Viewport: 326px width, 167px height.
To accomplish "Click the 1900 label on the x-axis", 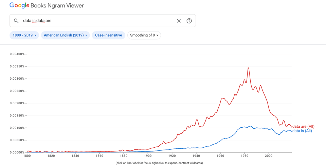I will [148, 156].
